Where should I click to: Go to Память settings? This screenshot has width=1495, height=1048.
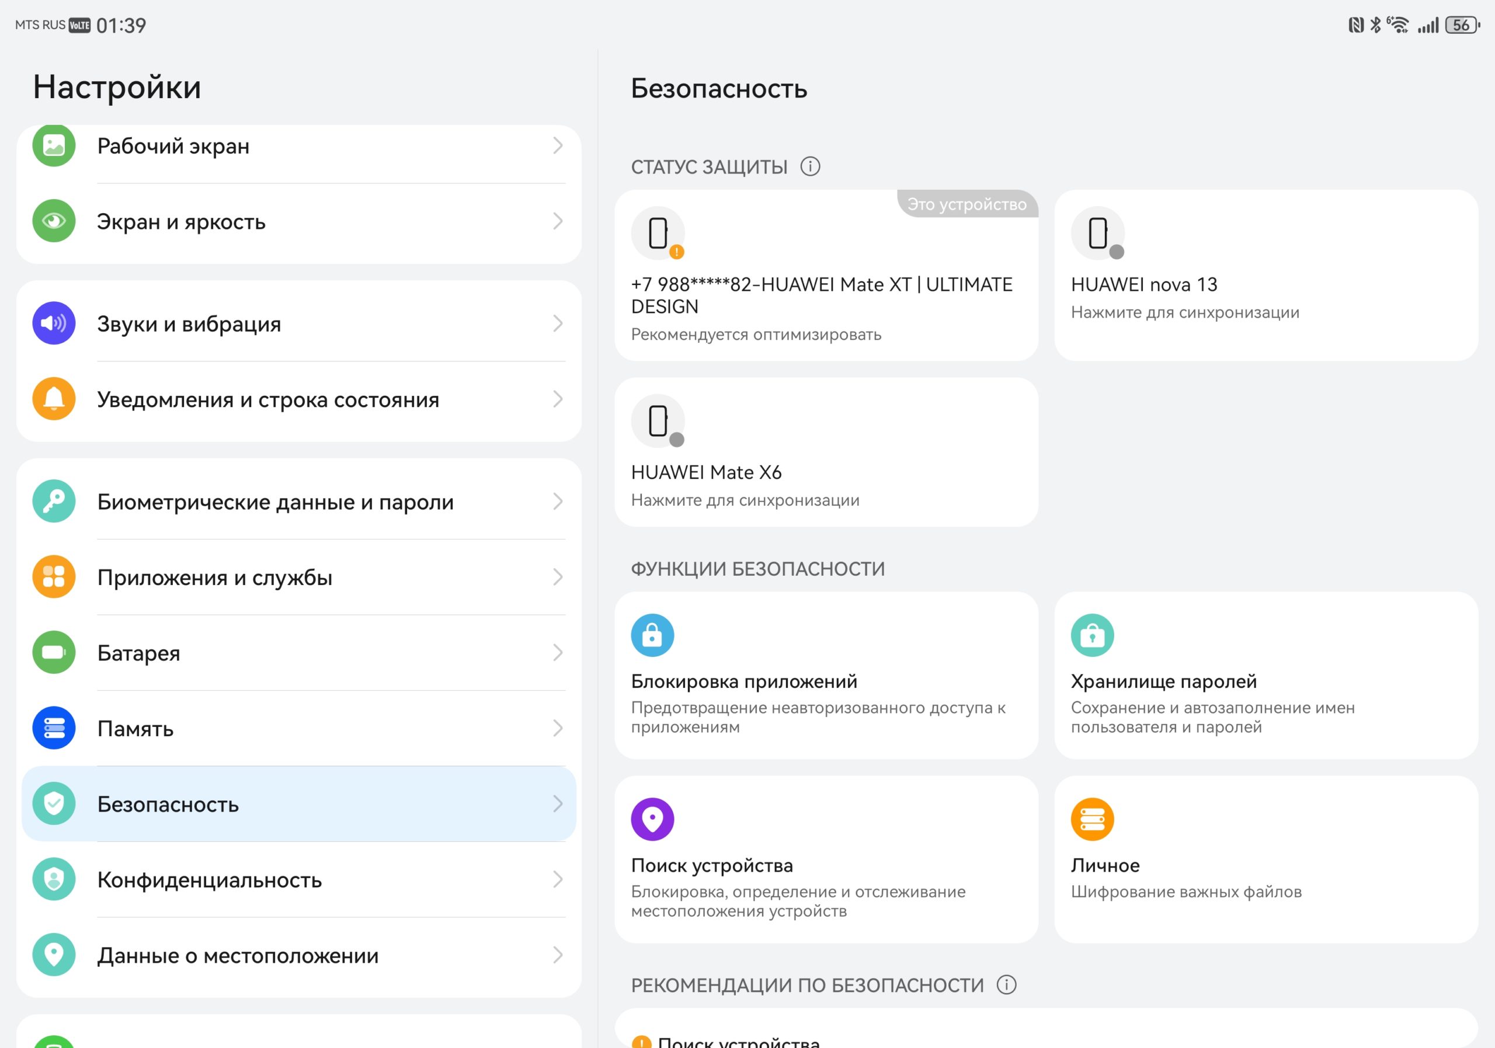pyautogui.click(x=299, y=727)
